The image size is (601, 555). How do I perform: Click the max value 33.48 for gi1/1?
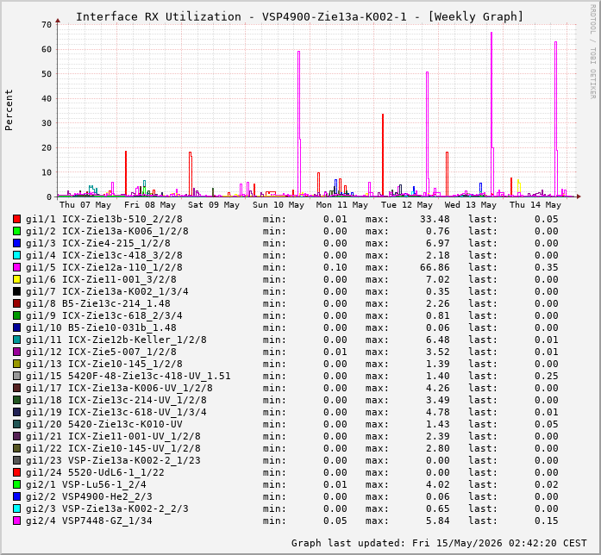point(435,219)
